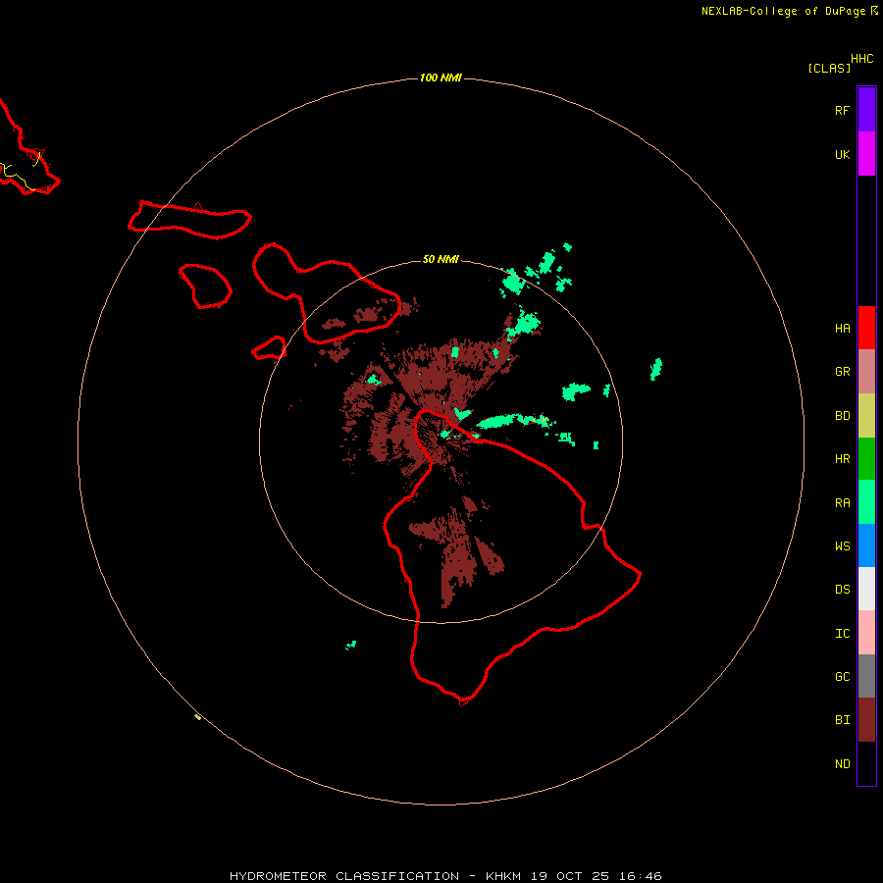Click the GR legend color swatch
This screenshot has width=883, height=883.
point(866,372)
